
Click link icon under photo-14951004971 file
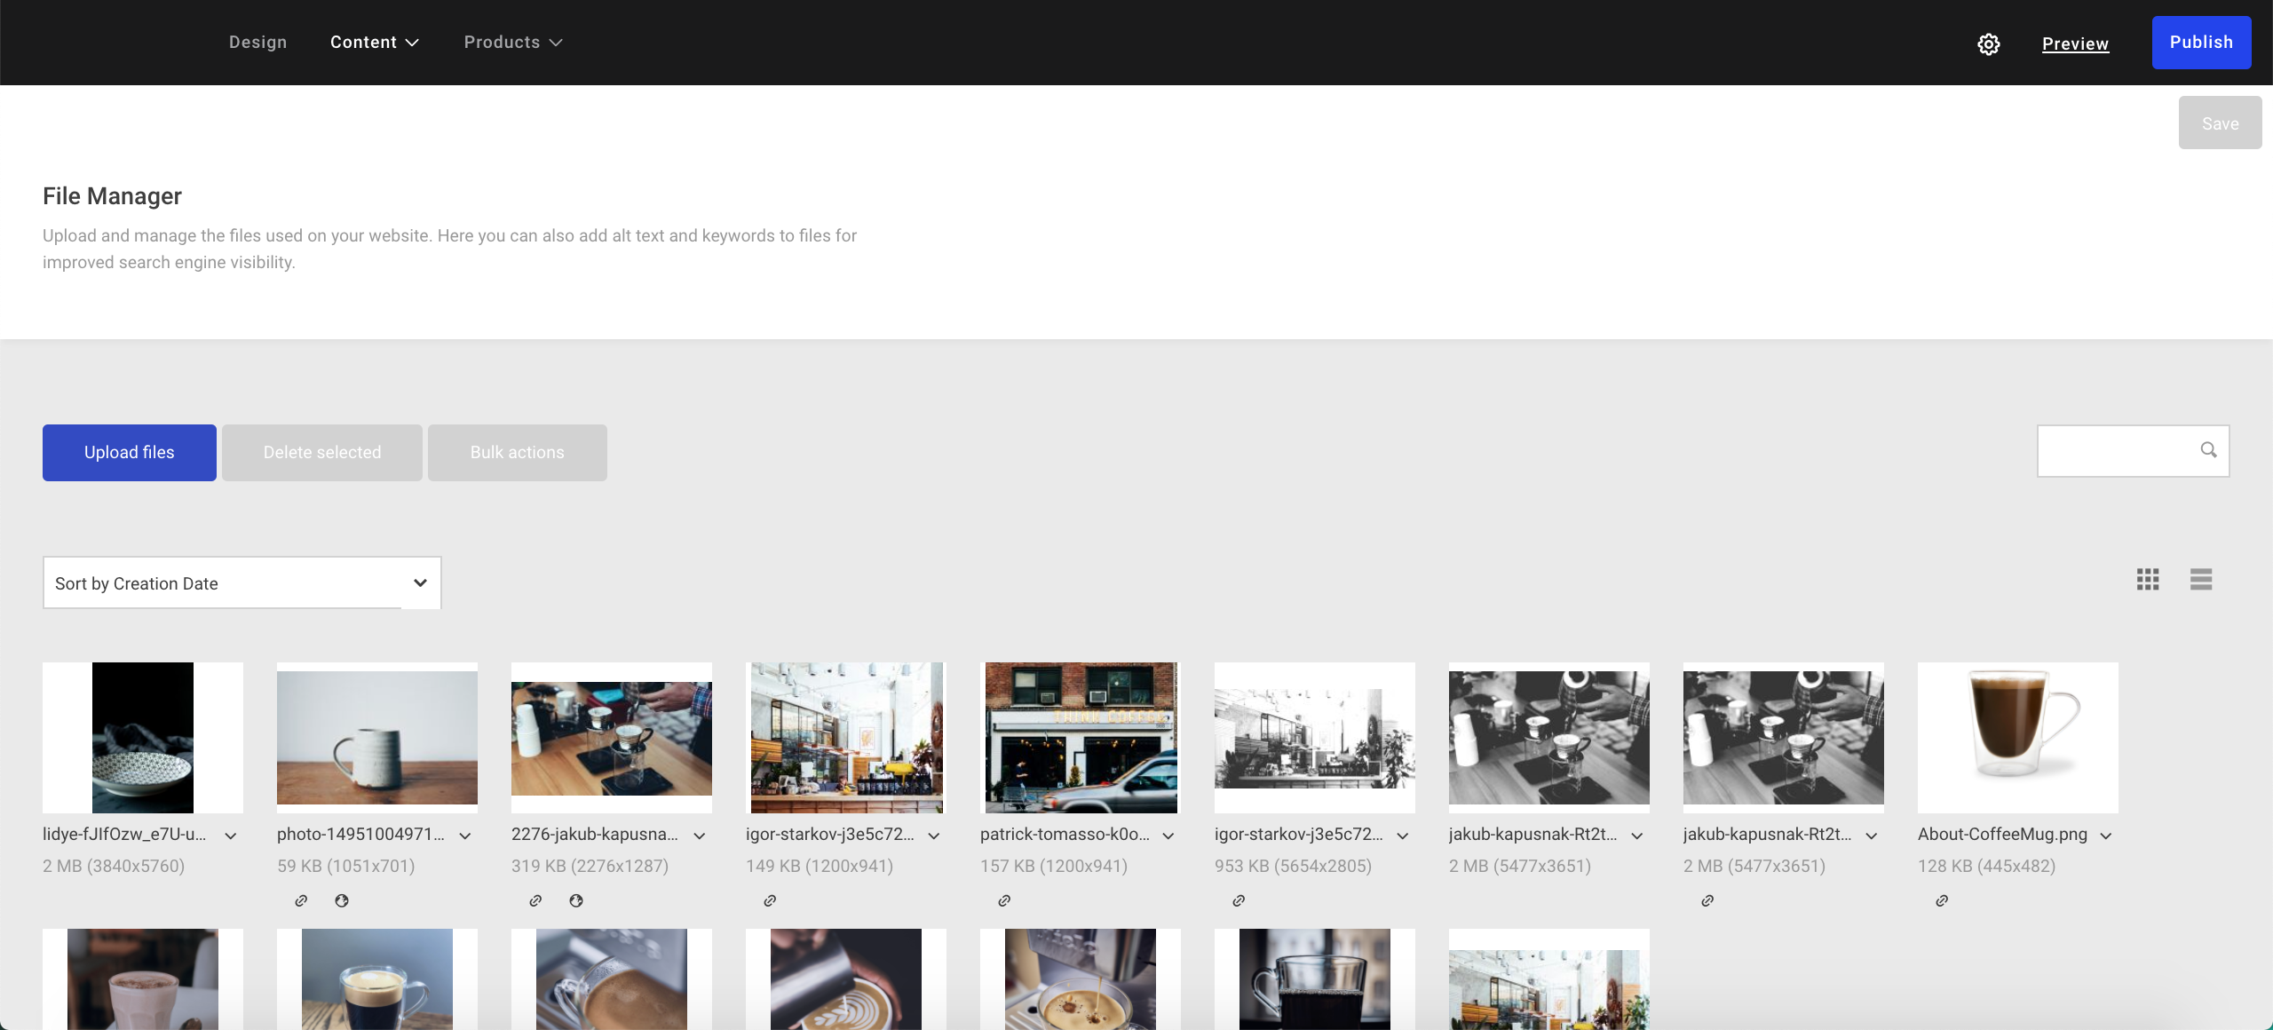[301, 900]
